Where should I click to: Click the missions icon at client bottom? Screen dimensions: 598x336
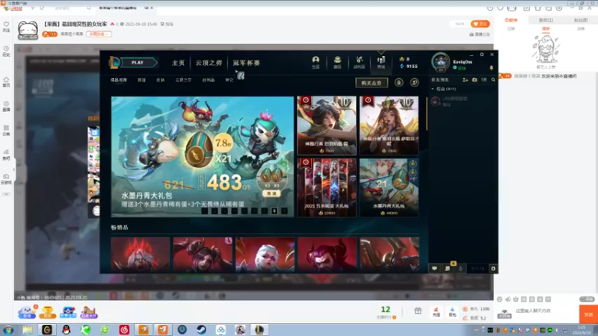[447, 269]
